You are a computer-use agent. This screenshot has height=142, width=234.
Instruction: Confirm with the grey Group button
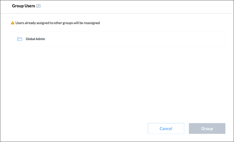[x=207, y=128]
